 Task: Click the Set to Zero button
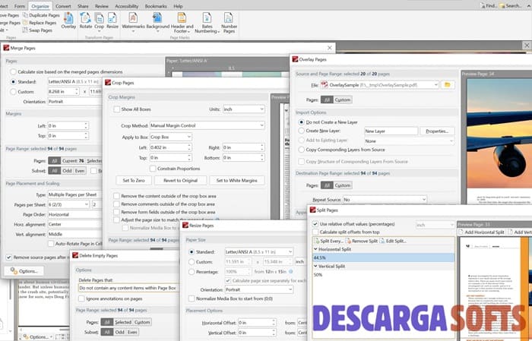pyautogui.click(x=134, y=180)
